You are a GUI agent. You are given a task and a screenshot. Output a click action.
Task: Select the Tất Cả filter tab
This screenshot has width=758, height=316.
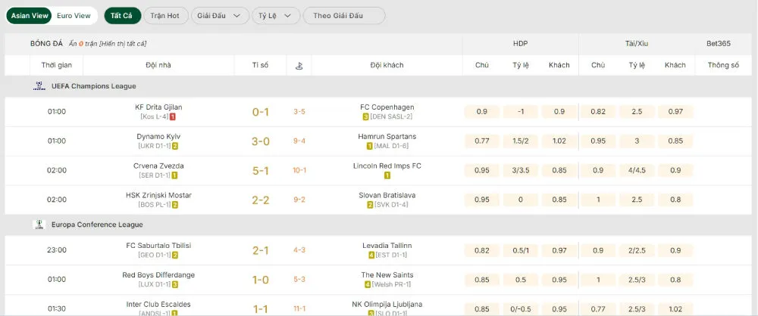(x=122, y=16)
